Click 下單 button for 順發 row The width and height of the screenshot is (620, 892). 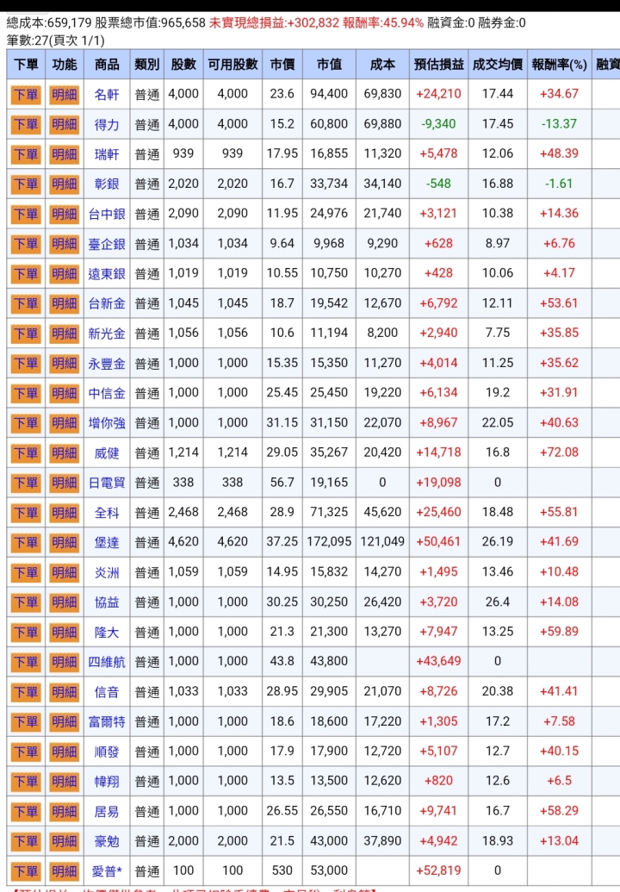pos(26,752)
